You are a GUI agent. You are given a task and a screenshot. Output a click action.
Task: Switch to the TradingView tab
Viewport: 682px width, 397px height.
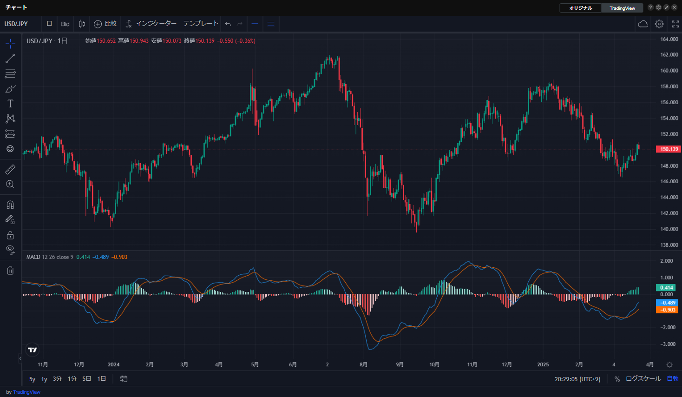tap(622, 8)
